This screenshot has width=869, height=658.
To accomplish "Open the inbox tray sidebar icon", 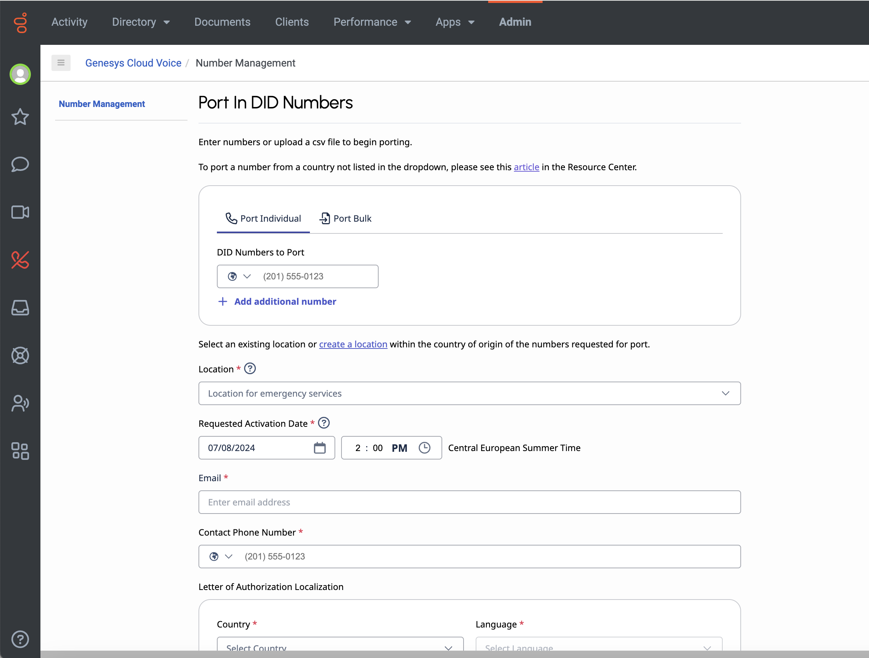I will click(x=20, y=308).
